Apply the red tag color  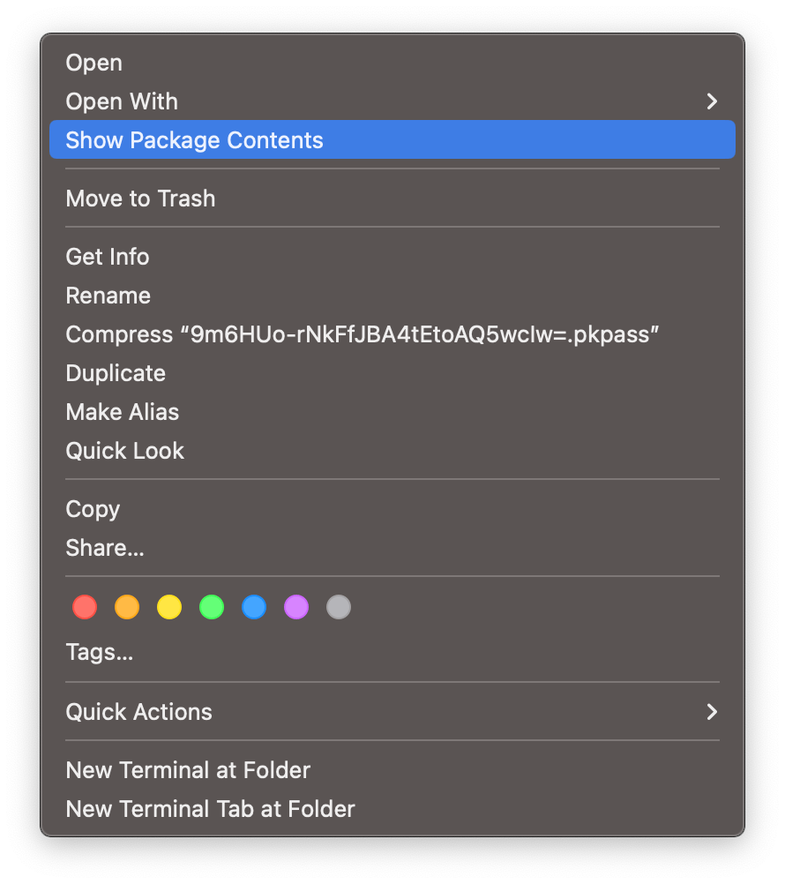(85, 607)
